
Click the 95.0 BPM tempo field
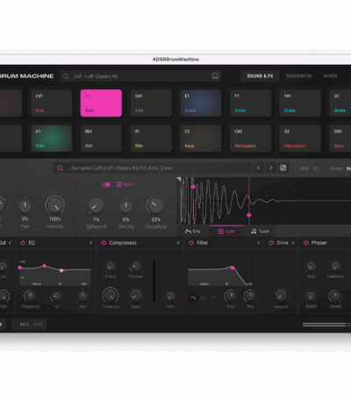(29, 325)
